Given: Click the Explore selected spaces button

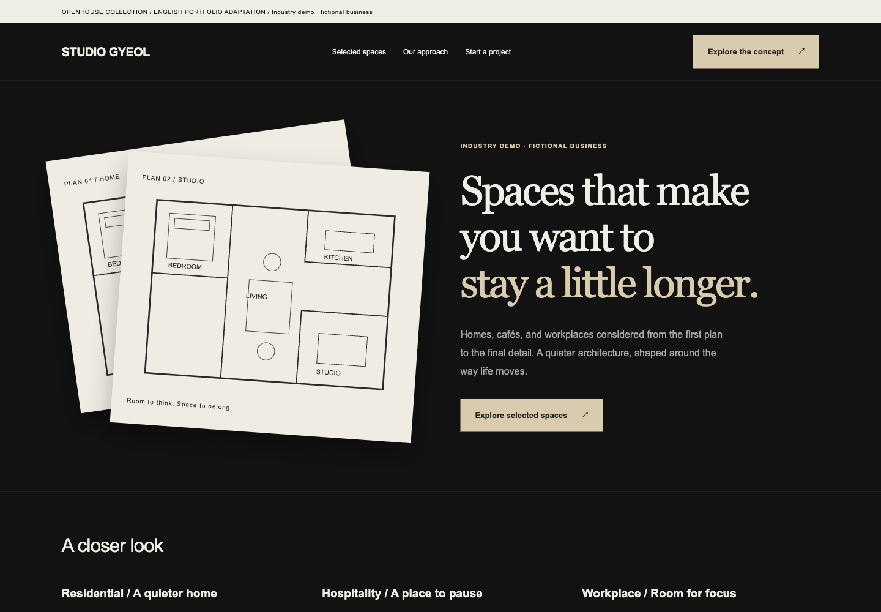Looking at the screenshot, I should 532,416.
